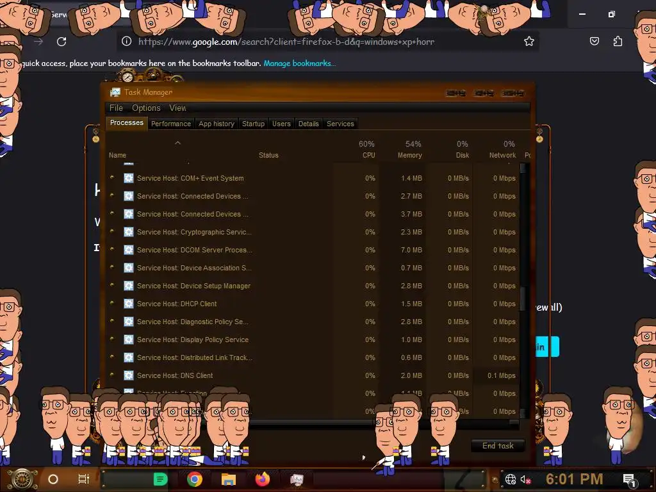
Task: Open the View menu in Task Manager
Action: pyautogui.click(x=177, y=108)
